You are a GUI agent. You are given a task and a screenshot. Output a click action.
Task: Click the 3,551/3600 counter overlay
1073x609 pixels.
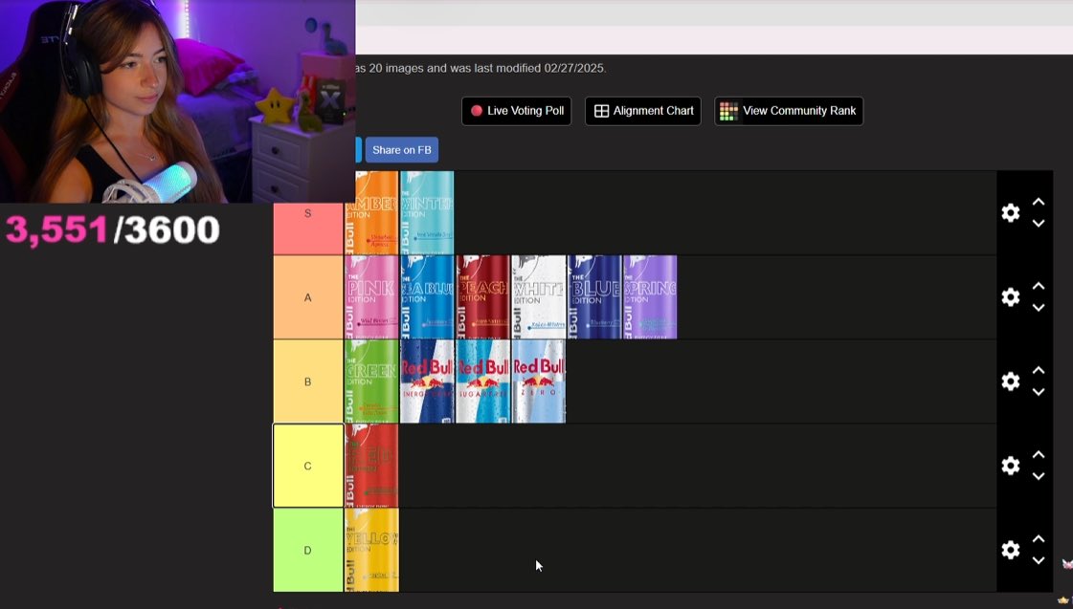tap(113, 229)
